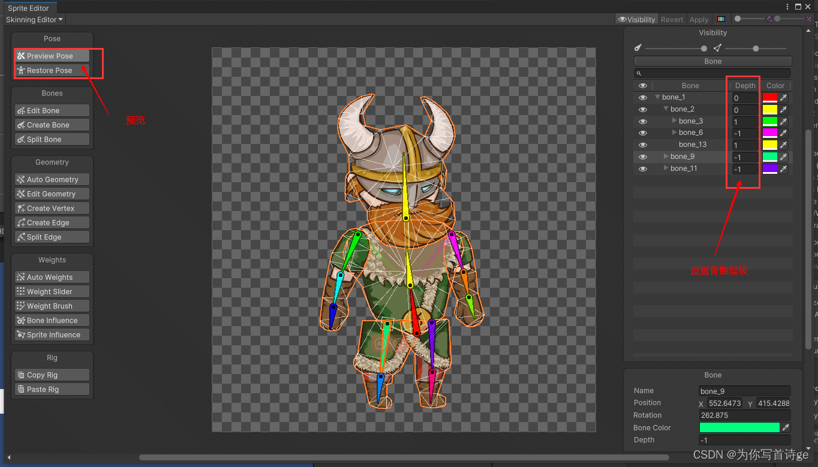
Task: Select the Weight Brush tool
Action: point(52,306)
